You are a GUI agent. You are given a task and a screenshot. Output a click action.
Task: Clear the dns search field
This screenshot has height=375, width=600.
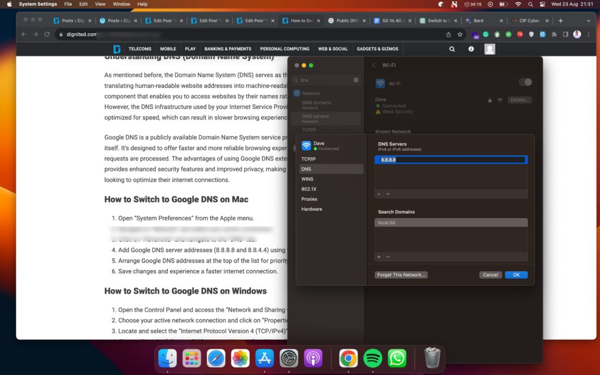(x=356, y=80)
